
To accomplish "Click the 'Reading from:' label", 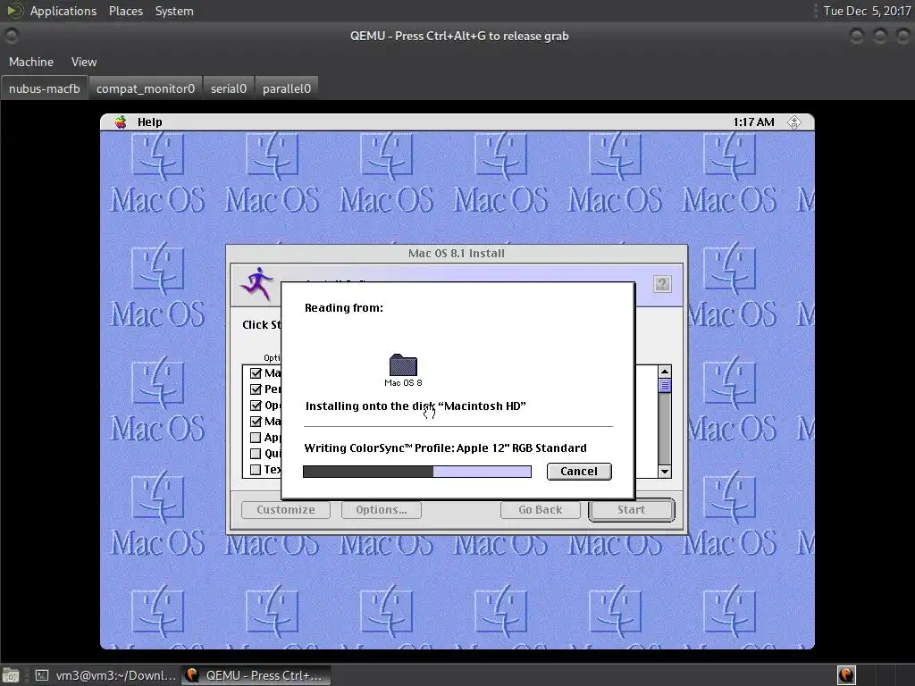I will pos(344,308).
